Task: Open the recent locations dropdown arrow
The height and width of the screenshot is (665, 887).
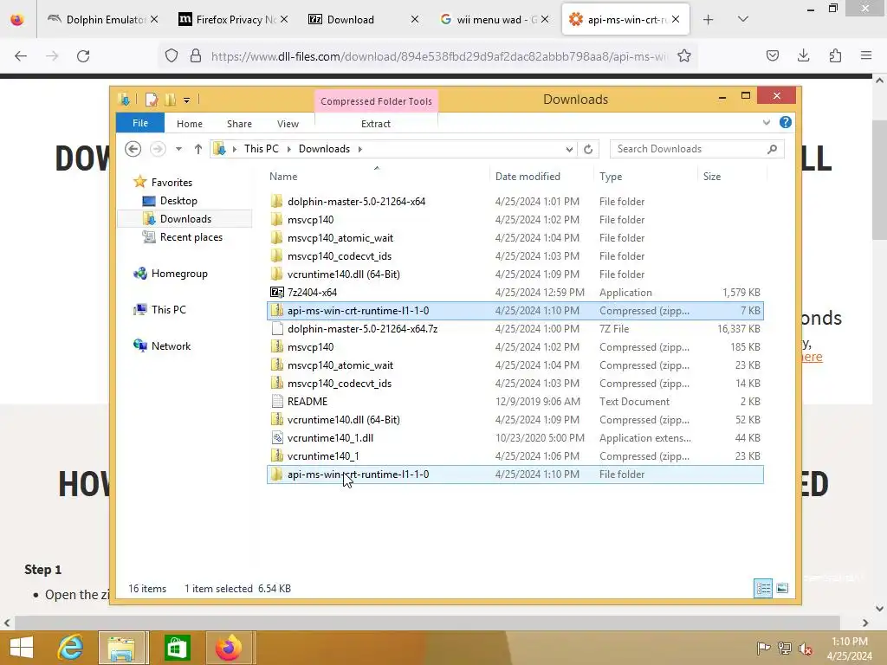Action: (178, 149)
